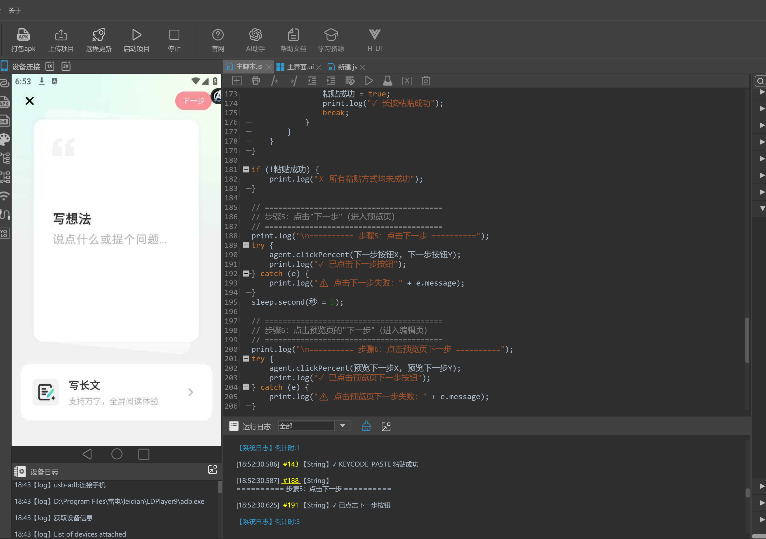Open log line link #191

(291, 505)
